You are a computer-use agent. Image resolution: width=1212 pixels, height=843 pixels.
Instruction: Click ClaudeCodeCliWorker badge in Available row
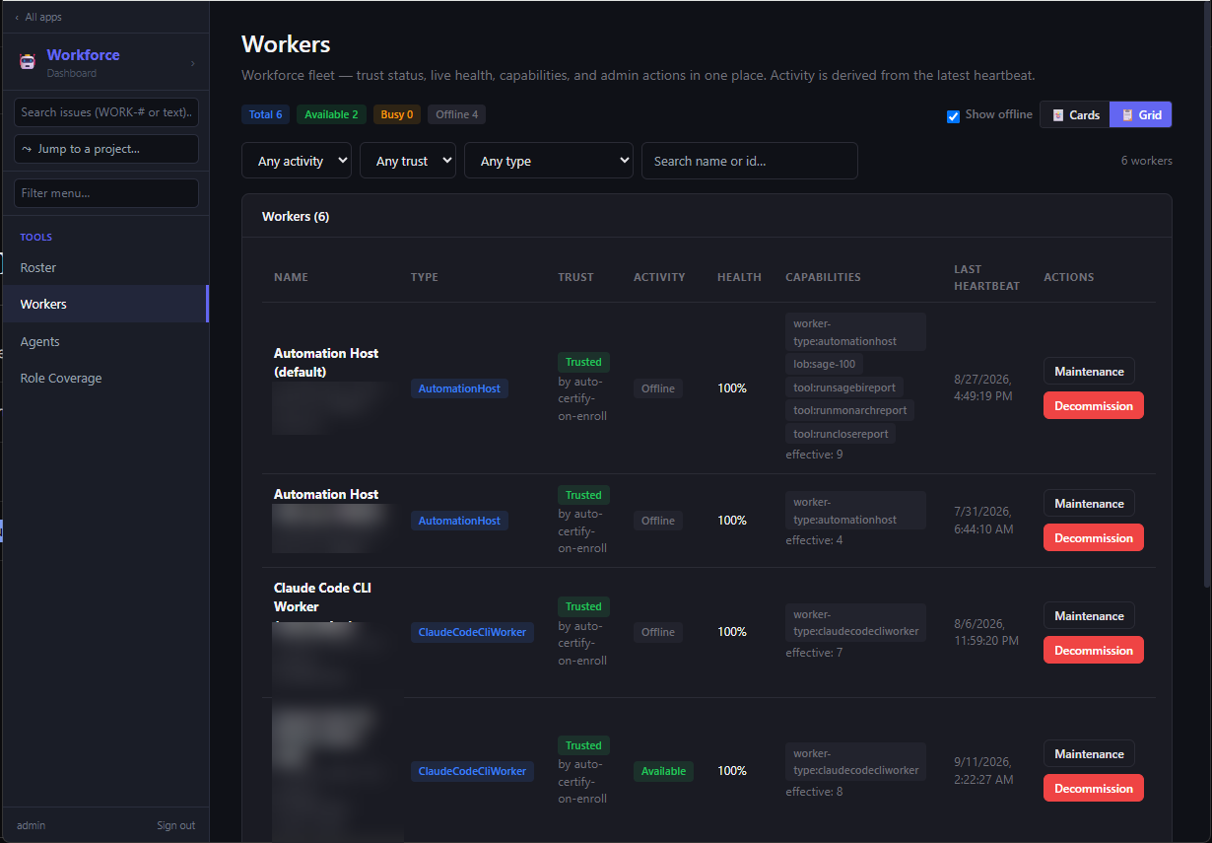click(472, 771)
